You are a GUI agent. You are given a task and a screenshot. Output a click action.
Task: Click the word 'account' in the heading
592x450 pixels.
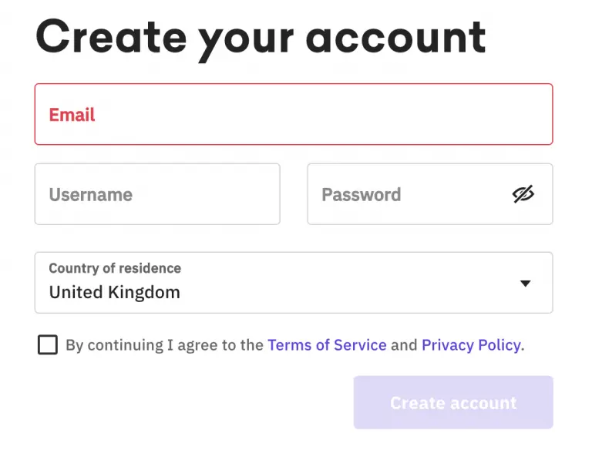(x=395, y=38)
